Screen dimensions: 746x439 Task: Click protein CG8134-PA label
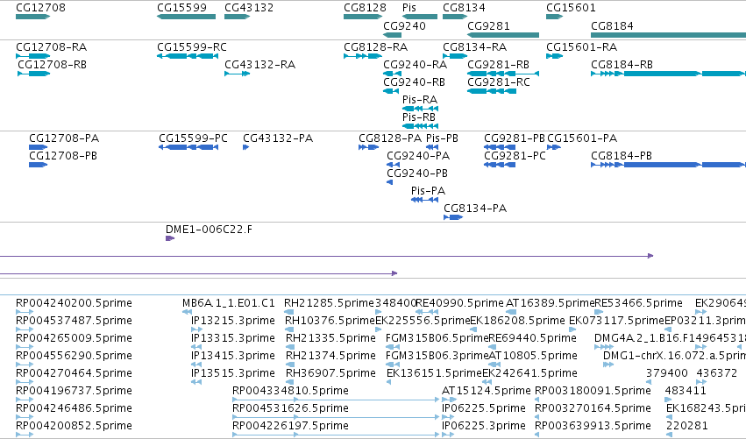pyautogui.click(x=475, y=209)
